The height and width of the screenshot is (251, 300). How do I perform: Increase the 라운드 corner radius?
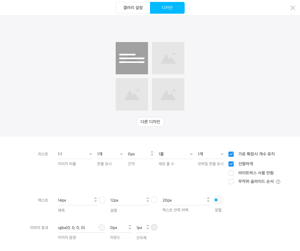coord(130,226)
